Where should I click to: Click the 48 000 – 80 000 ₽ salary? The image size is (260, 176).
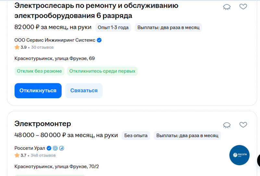click(66, 135)
